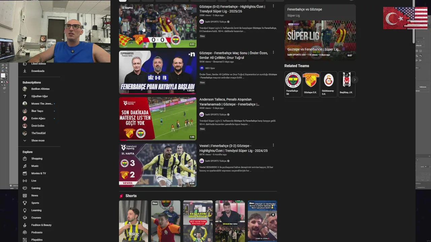Select Galatasaray S.K. related team card
Image resolution: width=431 pixels, height=242 pixels.
[328, 84]
